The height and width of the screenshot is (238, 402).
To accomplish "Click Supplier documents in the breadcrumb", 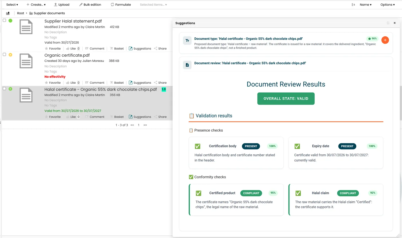I will (49, 13).
